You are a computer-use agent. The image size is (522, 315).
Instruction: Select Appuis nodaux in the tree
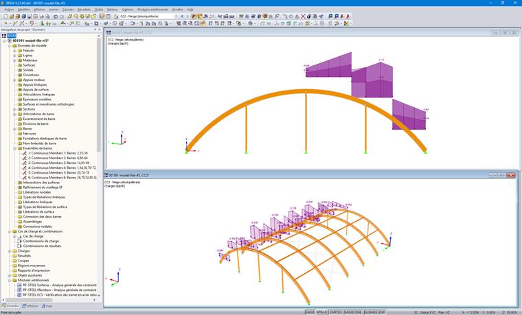(34, 80)
